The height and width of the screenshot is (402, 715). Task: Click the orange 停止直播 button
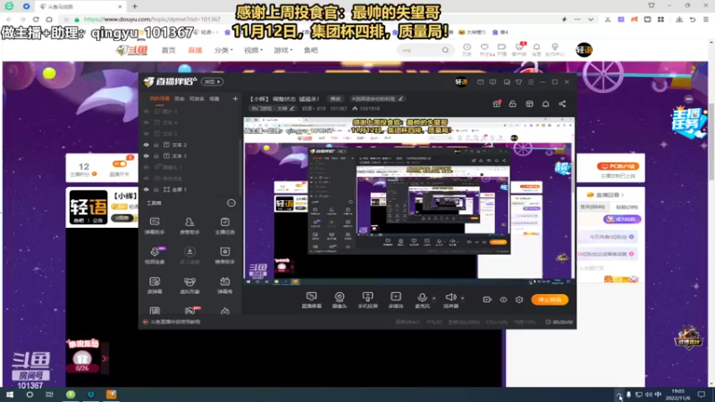pos(550,299)
